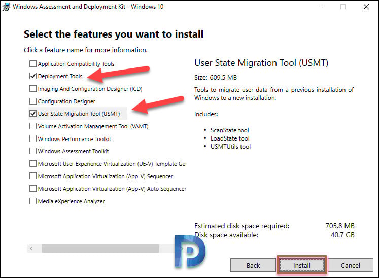Check Microsoft User Experience Virtualization (UE-V) checkbox
The height and width of the screenshot is (278, 379).
[32, 164]
